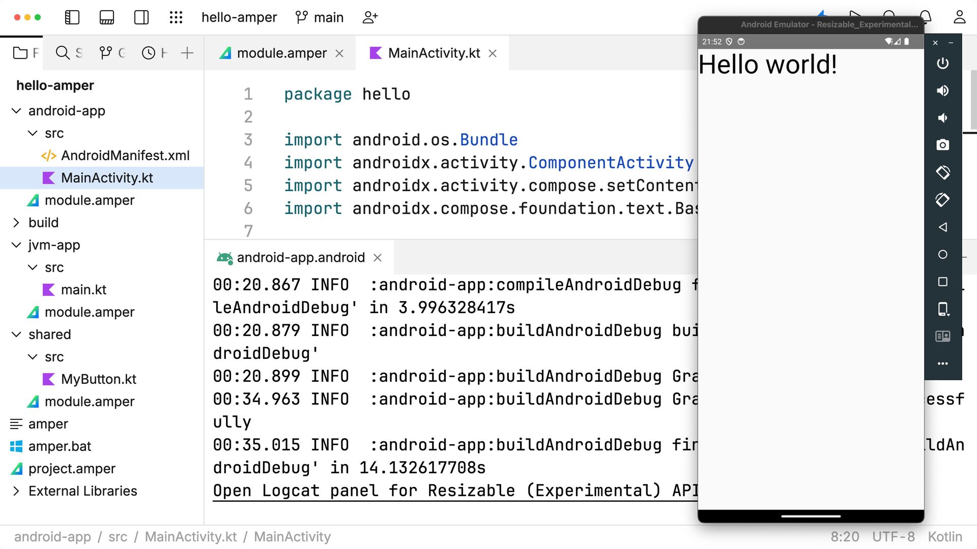Image resolution: width=977 pixels, height=549 pixels.
Task: Add a new tool tab with plus
Action: tap(187, 53)
